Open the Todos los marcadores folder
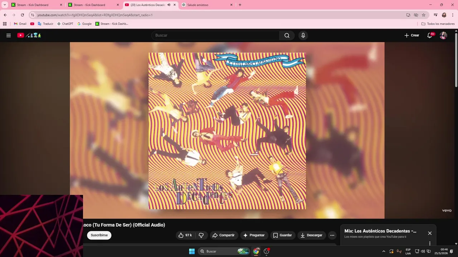458x257 pixels. (438, 24)
